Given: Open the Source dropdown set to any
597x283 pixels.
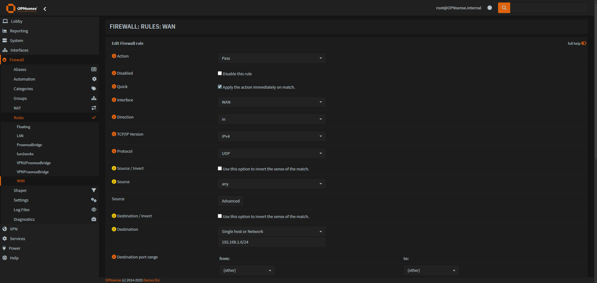Looking at the screenshot, I should (272, 184).
